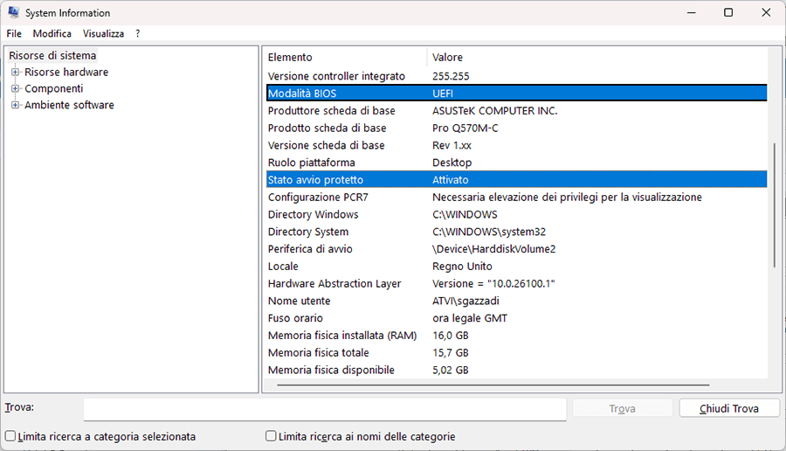Click the Pro Q570M-C value

465,128
